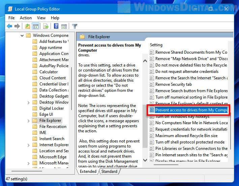The height and width of the screenshot is (186, 239).
Task: Collapse the Windows Components tree node
Action: tap(22, 35)
